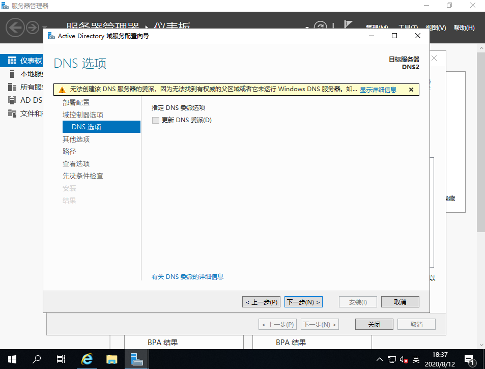485x369 pixels.
Task: Launch Internet Explorer from taskbar
Action: (x=87, y=359)
